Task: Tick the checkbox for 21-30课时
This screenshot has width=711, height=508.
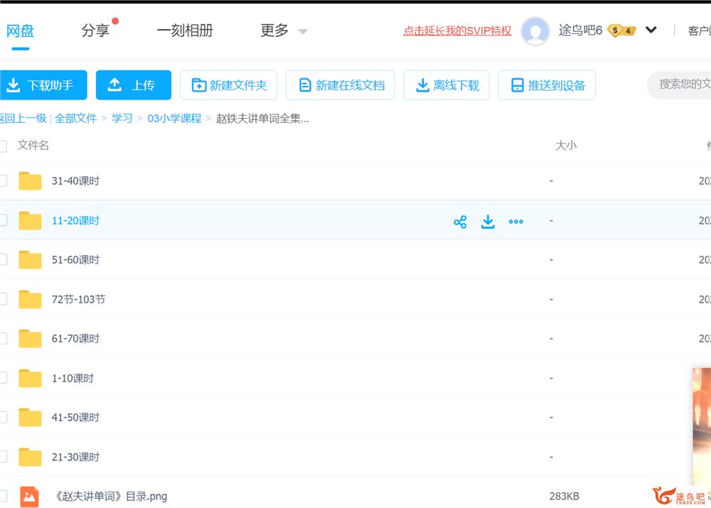Action: (x=3, y=458)
